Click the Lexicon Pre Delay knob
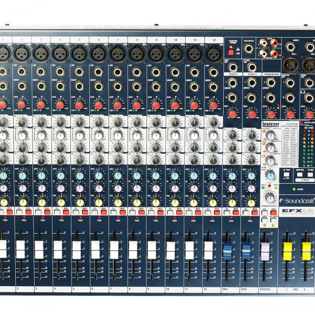The height and width of the screenshot is (315, 315). pos(271,135)
